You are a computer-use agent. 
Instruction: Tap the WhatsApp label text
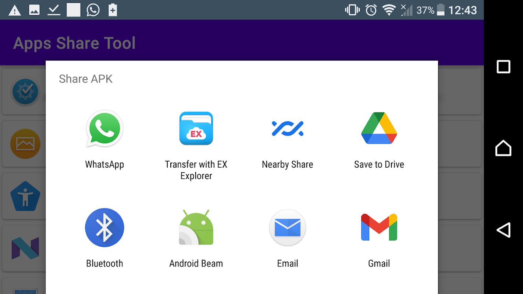click(104, 164)
